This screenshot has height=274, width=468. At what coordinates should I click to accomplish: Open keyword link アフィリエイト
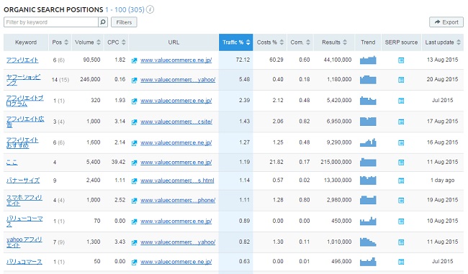click(x=22, y=60)
